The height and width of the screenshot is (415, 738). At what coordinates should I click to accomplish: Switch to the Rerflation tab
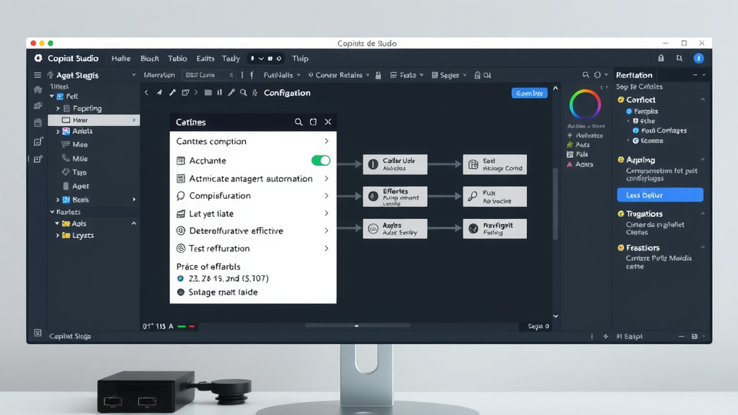634,74
